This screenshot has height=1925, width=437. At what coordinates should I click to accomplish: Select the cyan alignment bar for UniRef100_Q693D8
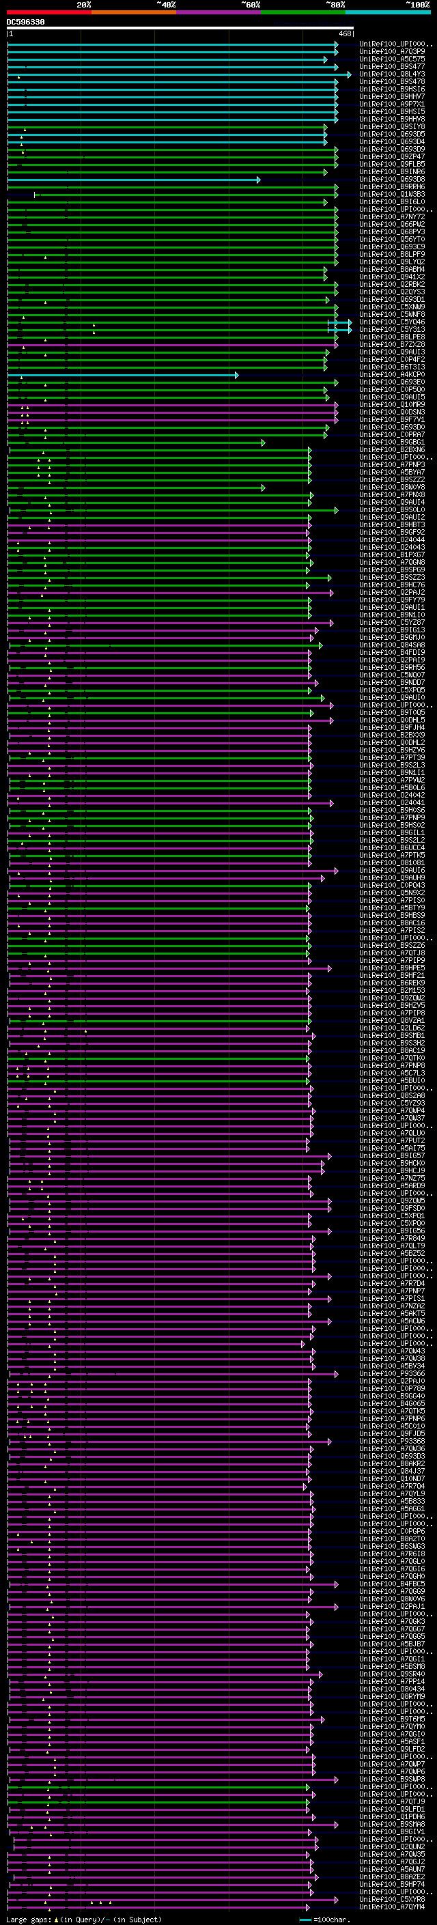click(134, 180)
